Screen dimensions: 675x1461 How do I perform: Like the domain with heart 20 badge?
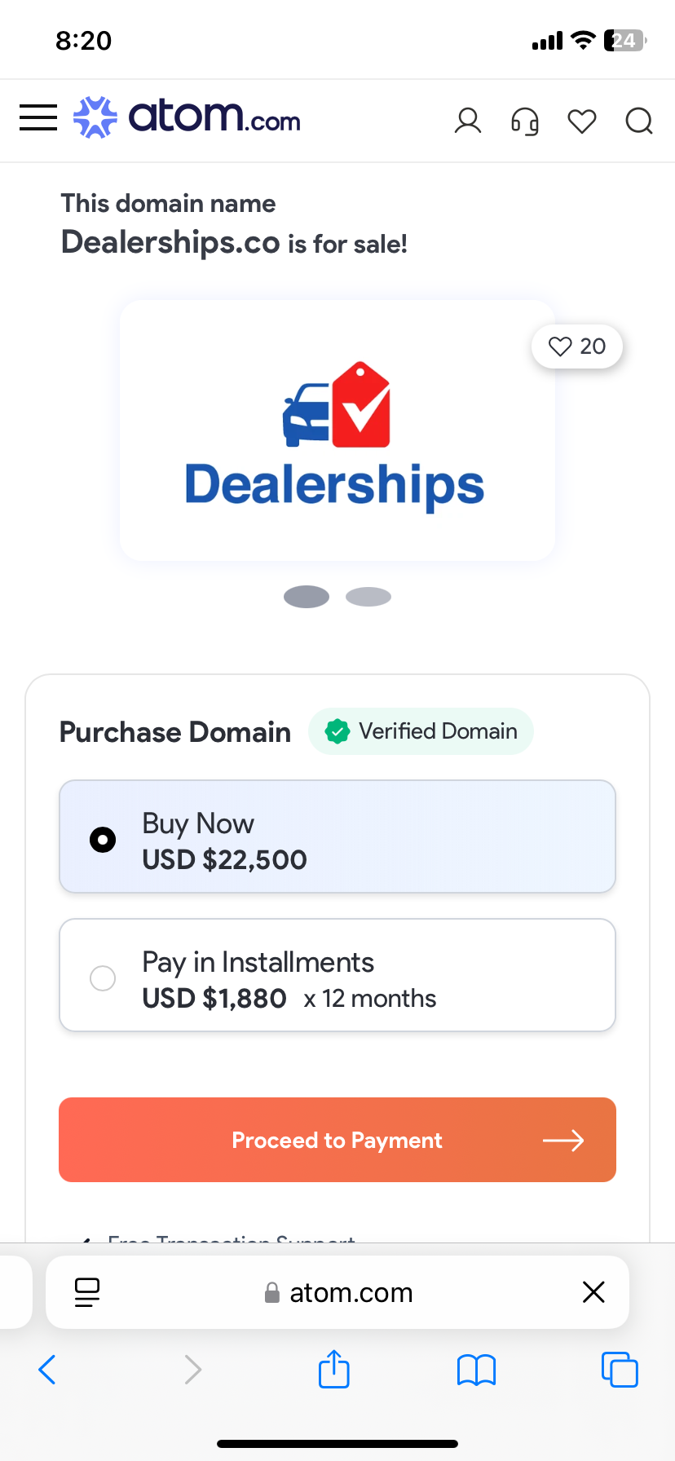tap(577, 346)
